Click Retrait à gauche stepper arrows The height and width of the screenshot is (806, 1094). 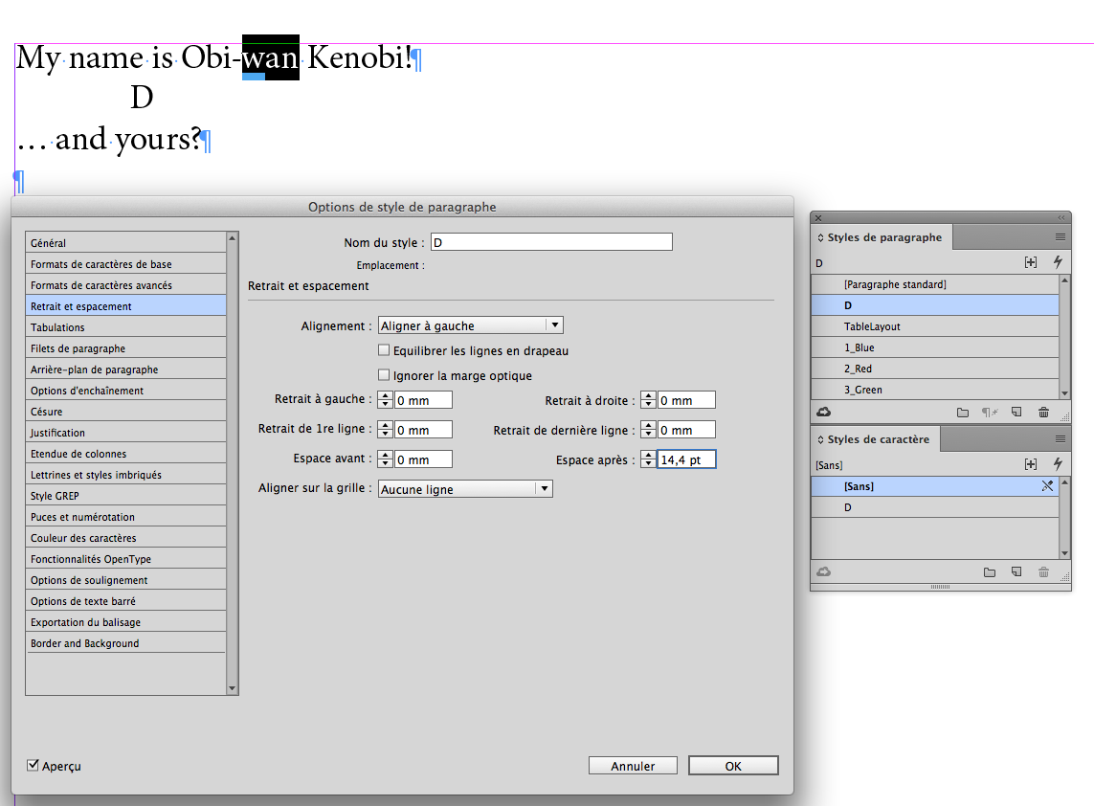(x=385, y=400)
